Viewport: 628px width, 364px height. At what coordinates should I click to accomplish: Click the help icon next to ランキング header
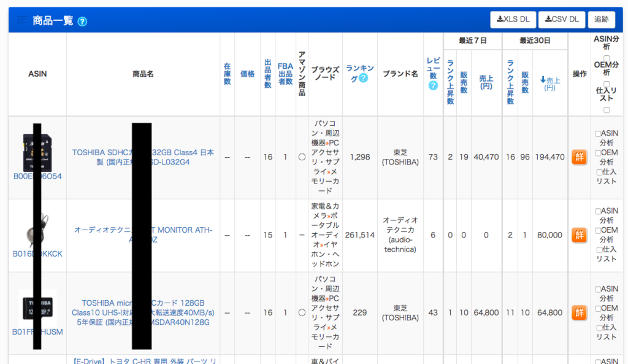pyautogui.click(x=363, y=78)
